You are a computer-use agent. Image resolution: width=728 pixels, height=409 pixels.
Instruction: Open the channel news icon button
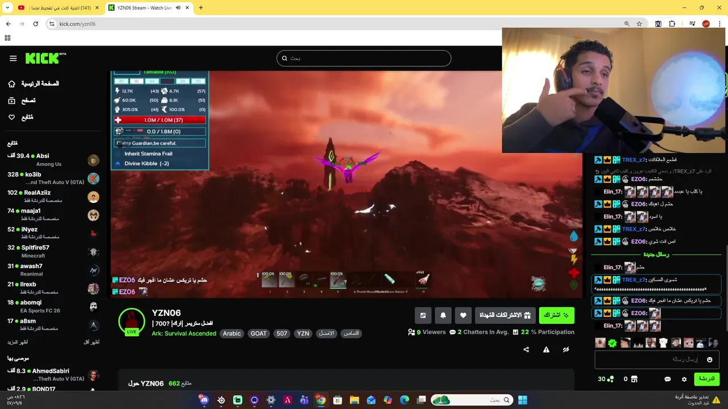point(423,315)
